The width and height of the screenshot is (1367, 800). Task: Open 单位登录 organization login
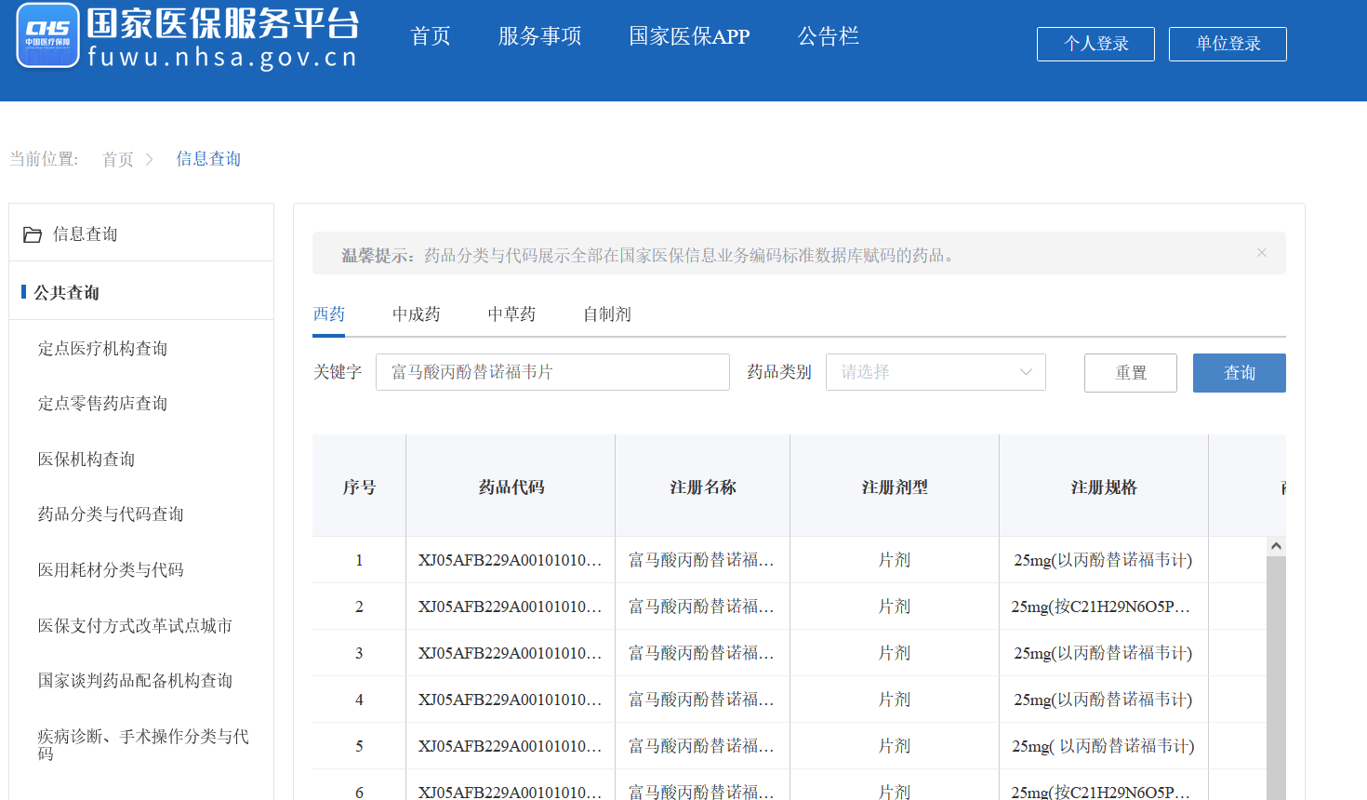tap(1228, 44)
